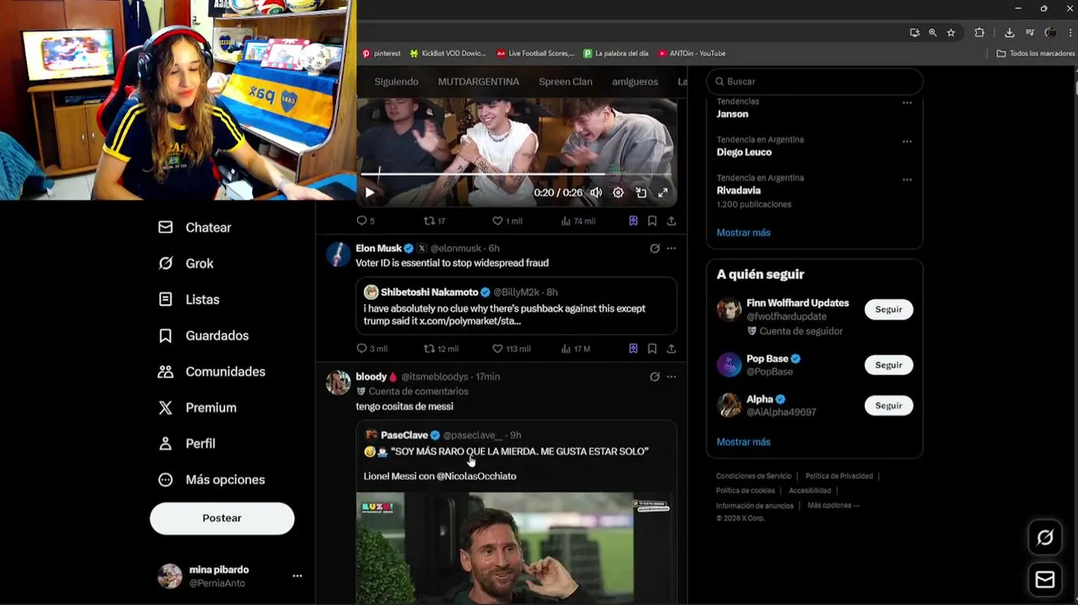Screen dimensions: 1078x605
Task: Open Política de Privacidad link
Action: 839,476
